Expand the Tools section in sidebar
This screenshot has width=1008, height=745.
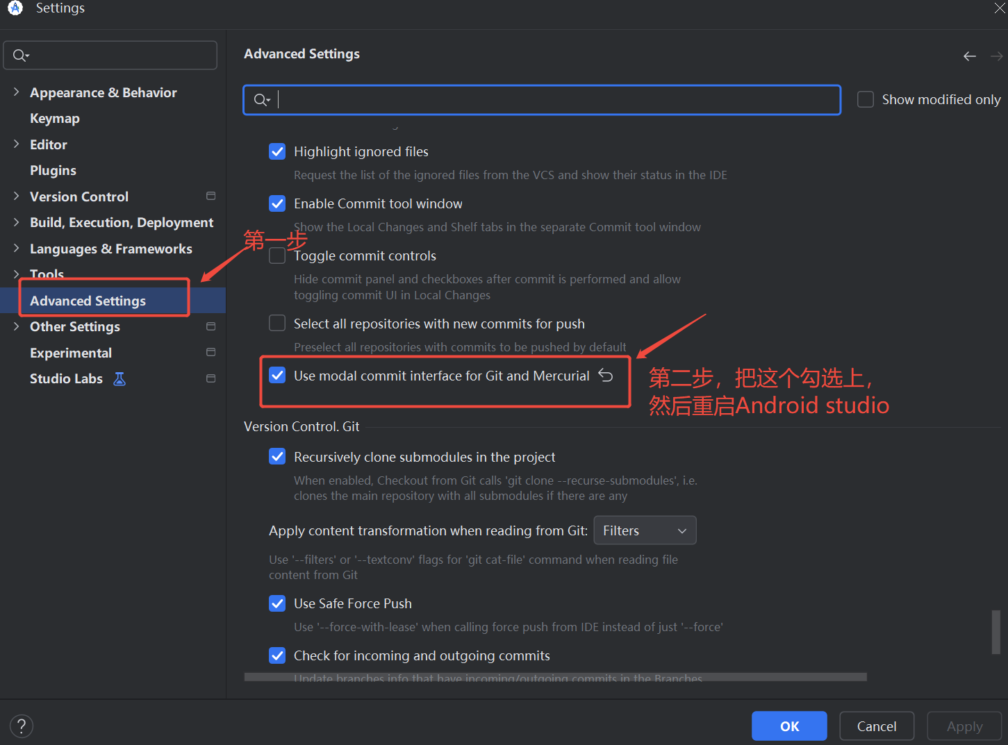tap(16, 274)
